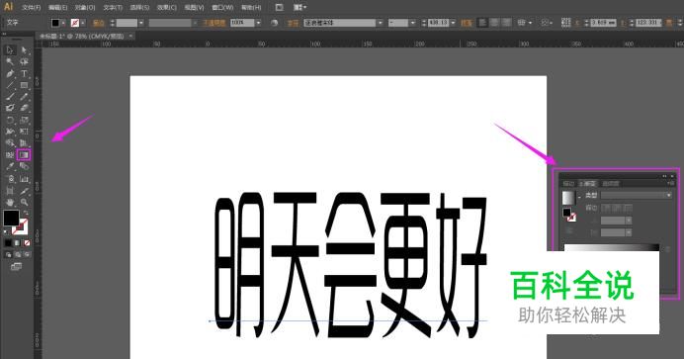
Task: Click the orange 描边 stroke link
Action: [99, 23]
